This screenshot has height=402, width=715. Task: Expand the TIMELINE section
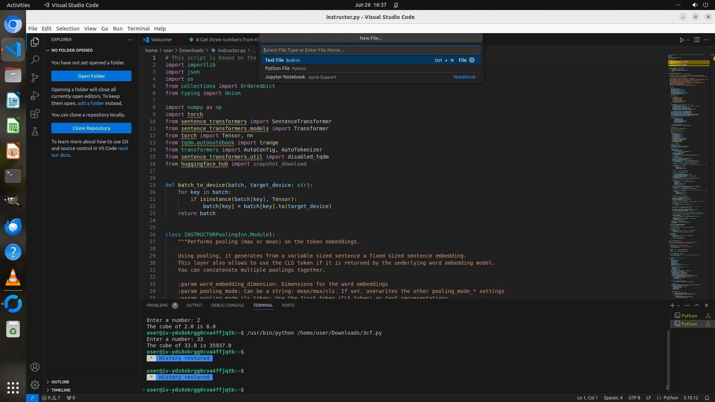61,390
